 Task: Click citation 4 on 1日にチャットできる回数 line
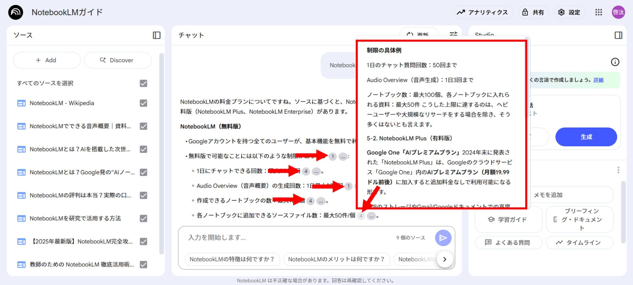coord(306,171)
